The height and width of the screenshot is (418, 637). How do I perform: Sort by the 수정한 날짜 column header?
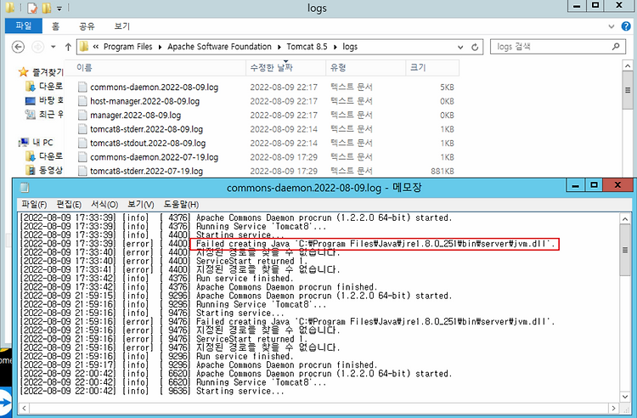point(285,67)
